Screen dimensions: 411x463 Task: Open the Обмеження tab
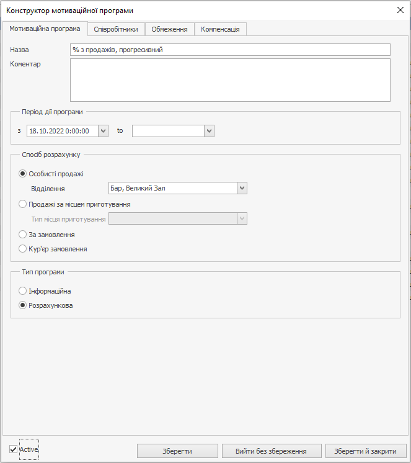[169, 29]
